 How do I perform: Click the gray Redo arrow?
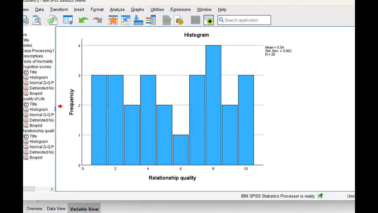[x=97, y=20]
